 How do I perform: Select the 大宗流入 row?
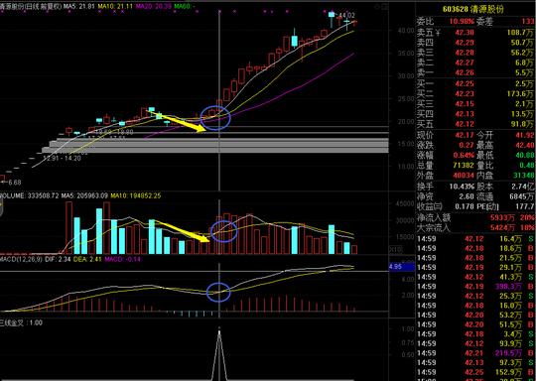pos(475,227)
